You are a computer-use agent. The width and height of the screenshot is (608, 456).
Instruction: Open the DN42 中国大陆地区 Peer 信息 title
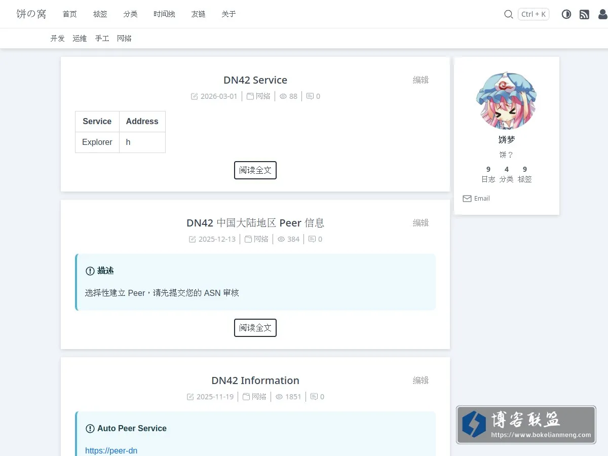point(255,223)
